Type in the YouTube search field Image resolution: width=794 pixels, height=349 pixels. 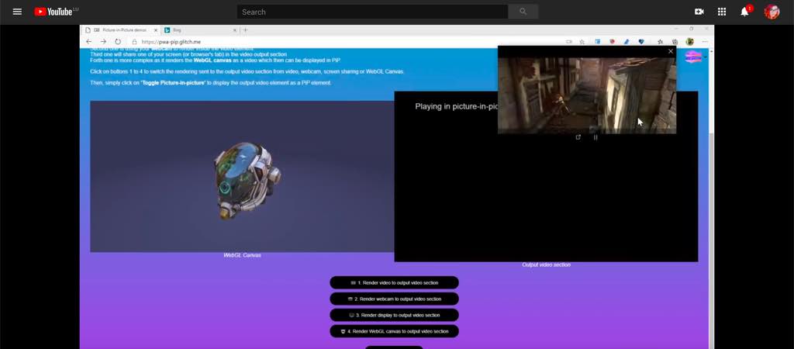pyautogui.click(x=372, y=12)
